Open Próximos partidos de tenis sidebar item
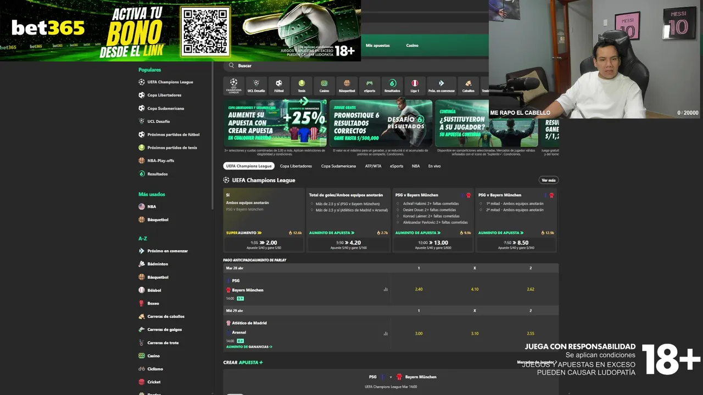The width and height of the screenshot is (703, 395). click(172, 148)
